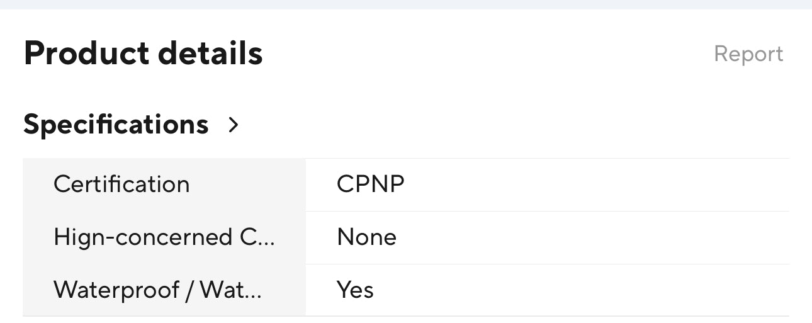Screen dimensions: 812x323
Task: Click the Yes value for Waterproof
Action: click(x=355, y=290)
